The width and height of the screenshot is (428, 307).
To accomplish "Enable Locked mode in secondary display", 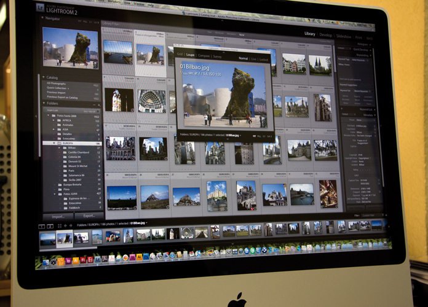I will tap(263, 60).
